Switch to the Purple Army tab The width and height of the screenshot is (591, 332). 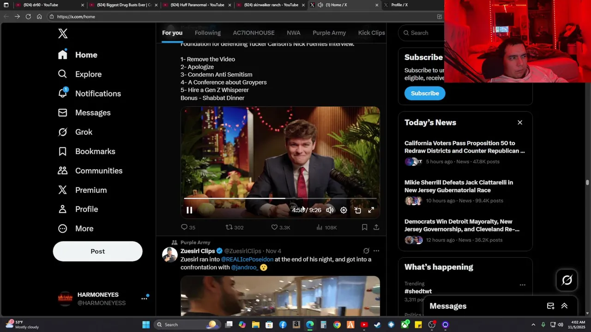(x=329, y=33)
